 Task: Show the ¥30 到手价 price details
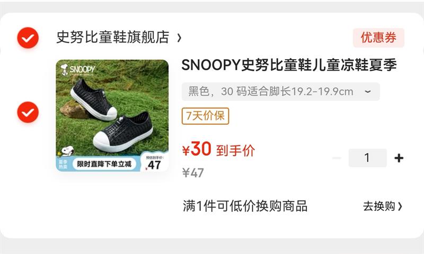click(218, 149)
